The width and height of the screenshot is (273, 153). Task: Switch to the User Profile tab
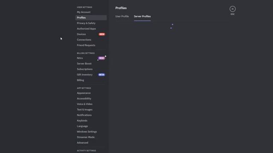tap(122, 16)
